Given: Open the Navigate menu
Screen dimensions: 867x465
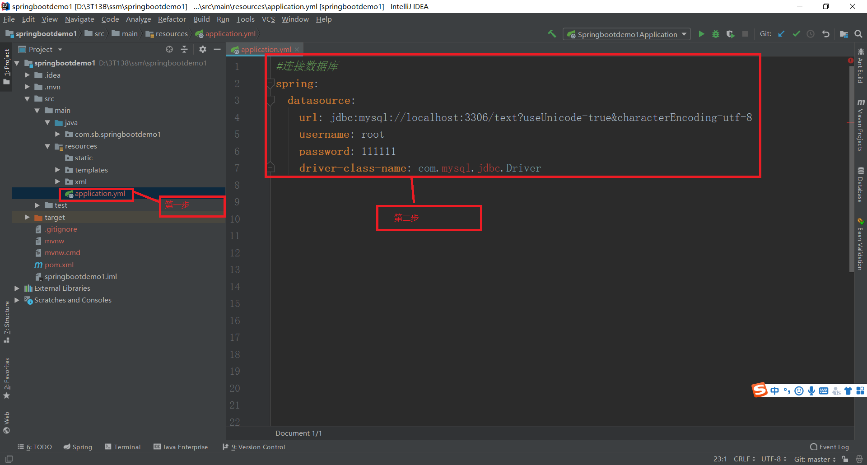Looking at the screenshot, I should click(x=79, y=19).
